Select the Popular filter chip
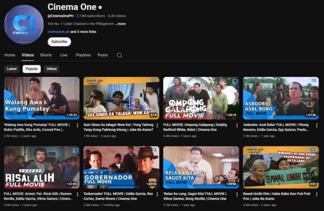The image size is (324, 211). coord(32,69)
